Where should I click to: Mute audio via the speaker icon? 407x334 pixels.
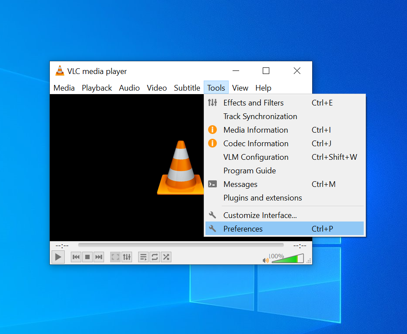(x=265, y=259)
